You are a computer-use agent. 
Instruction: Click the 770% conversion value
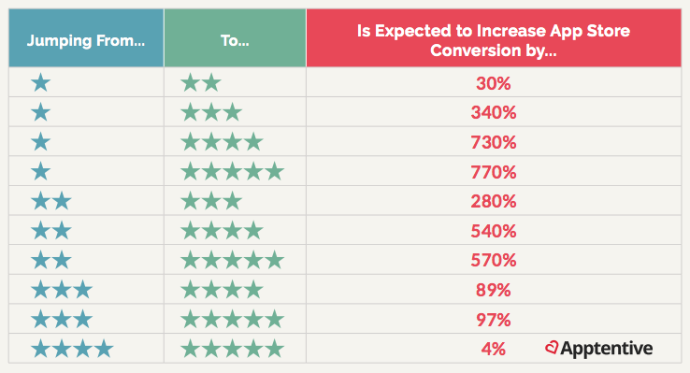click(x=494, y=172)
